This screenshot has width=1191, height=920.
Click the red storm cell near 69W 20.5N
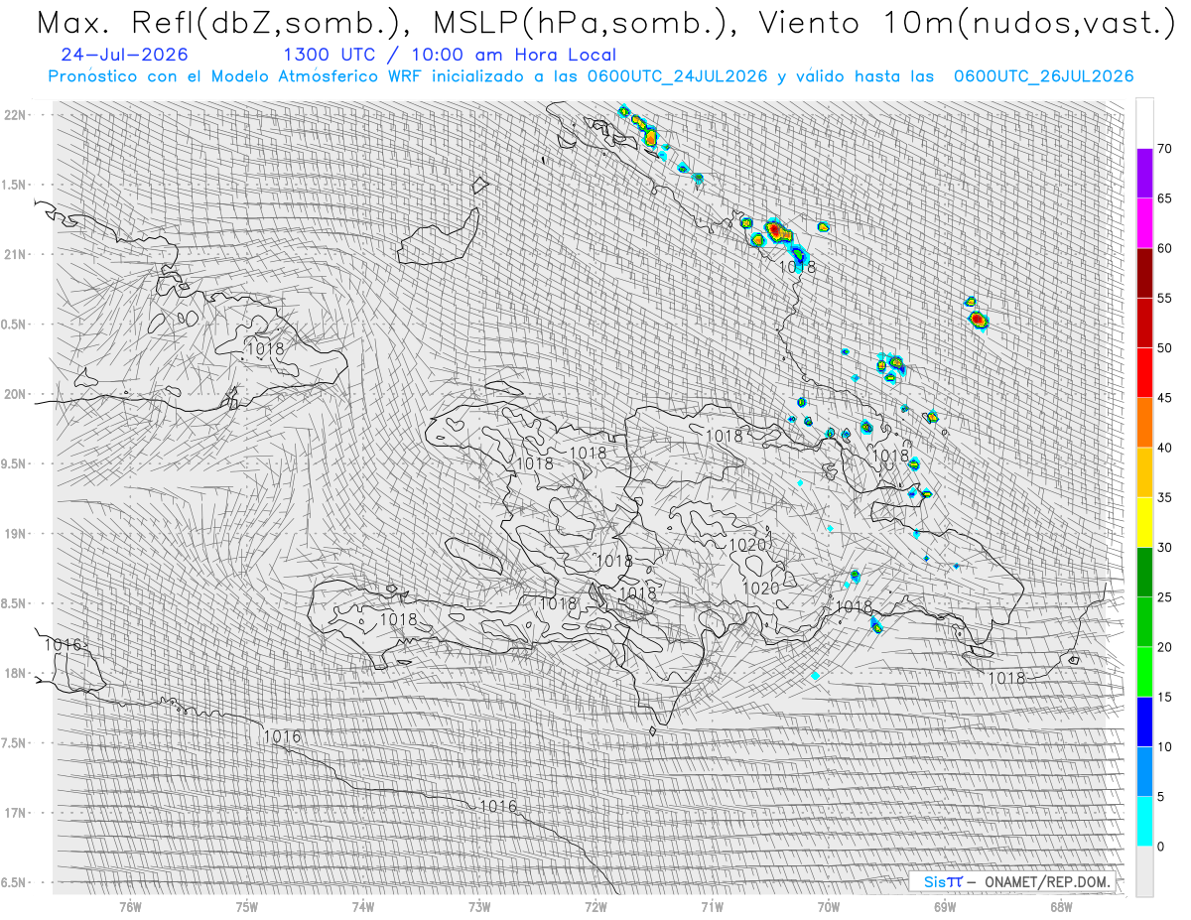[978, 319]
